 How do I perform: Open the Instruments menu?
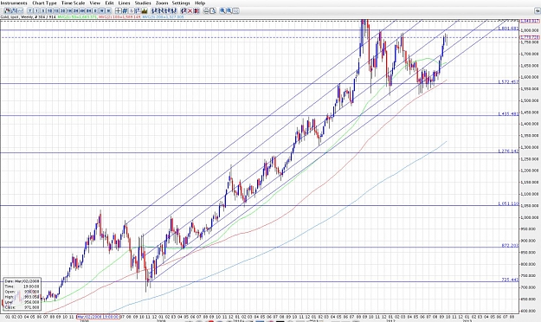(14, 3)
